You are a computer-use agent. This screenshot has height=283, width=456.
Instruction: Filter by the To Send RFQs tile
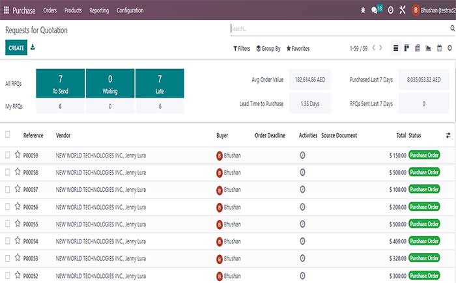pyautogui.click(x=61, y=83)
